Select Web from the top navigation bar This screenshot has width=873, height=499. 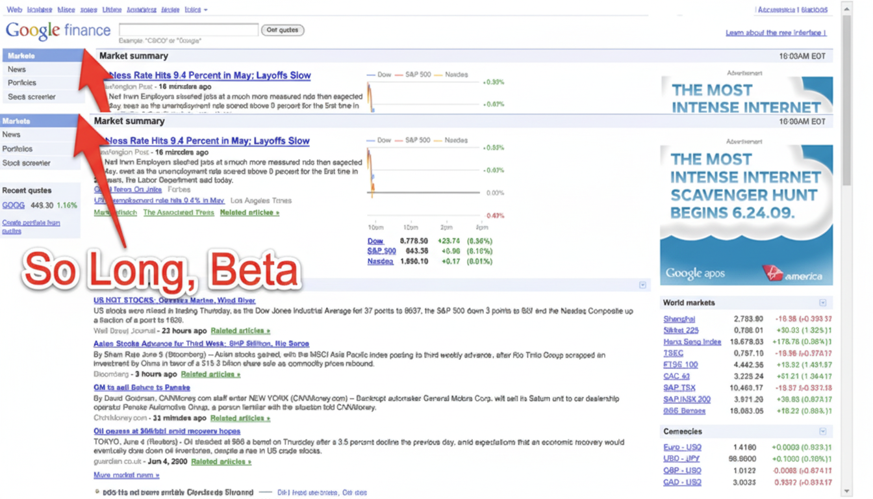point(14,9)
